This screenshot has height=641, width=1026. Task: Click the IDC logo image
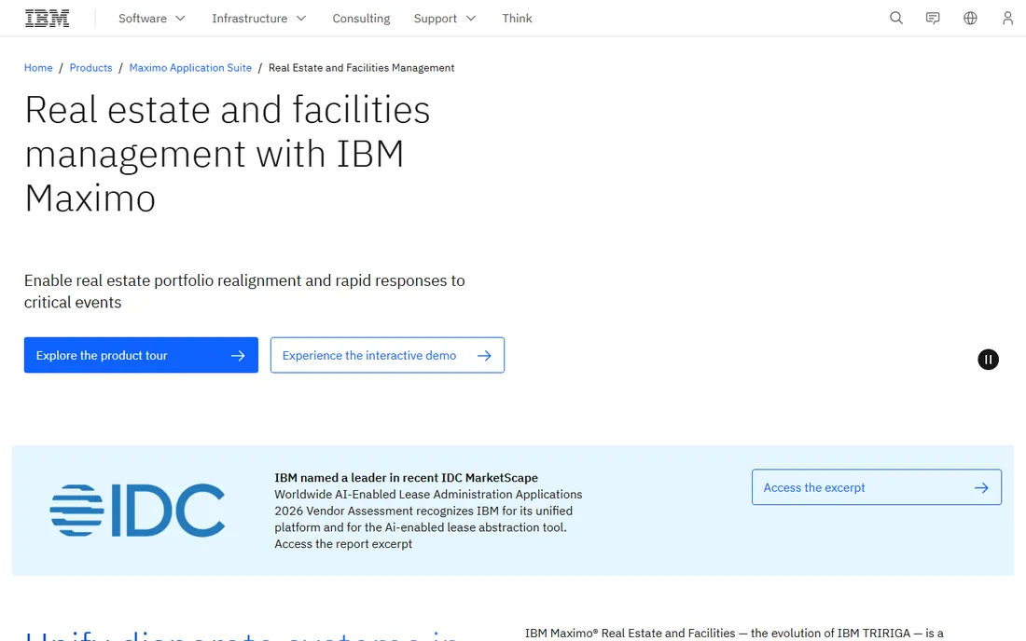click(137, 511)
